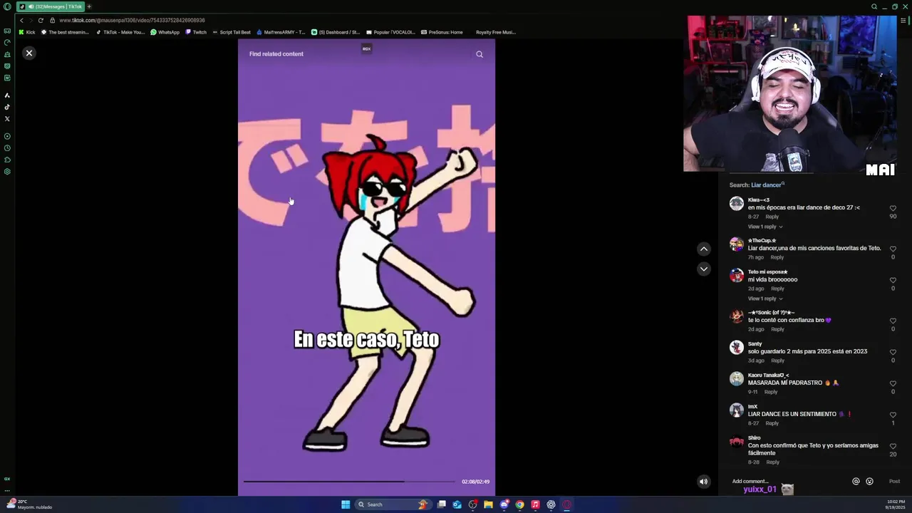This screenshot has width=912, height=513.
Task: Seek on the video progress bar
Action: [x=349, y=482]
